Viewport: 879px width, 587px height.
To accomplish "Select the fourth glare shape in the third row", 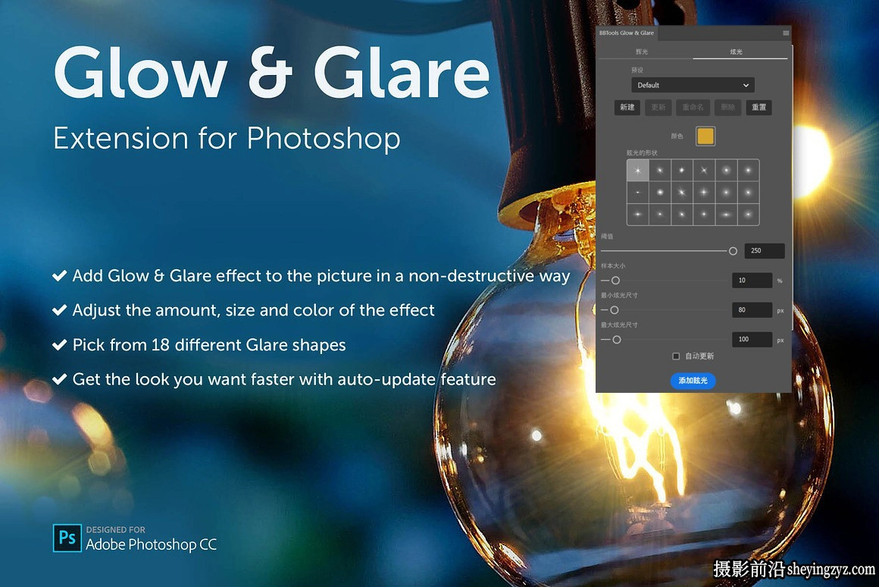I will 704,215.
